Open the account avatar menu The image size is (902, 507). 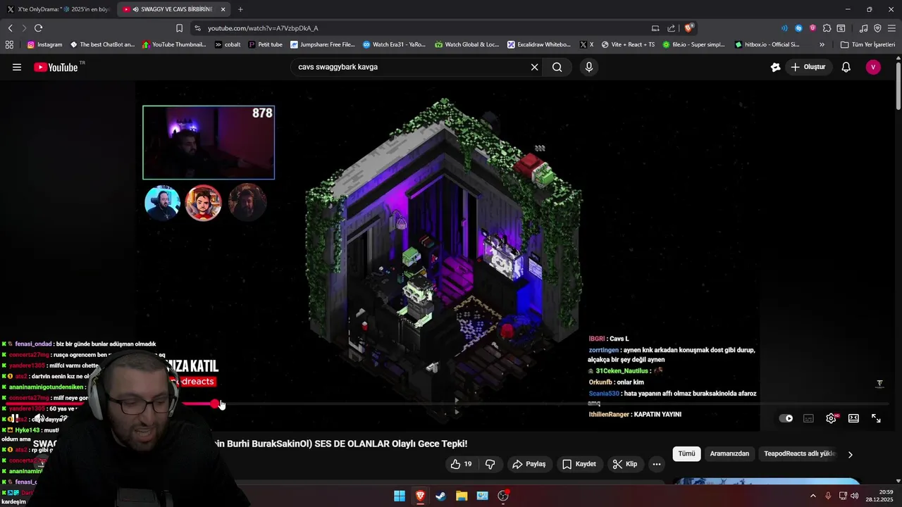tap(873, 67)
